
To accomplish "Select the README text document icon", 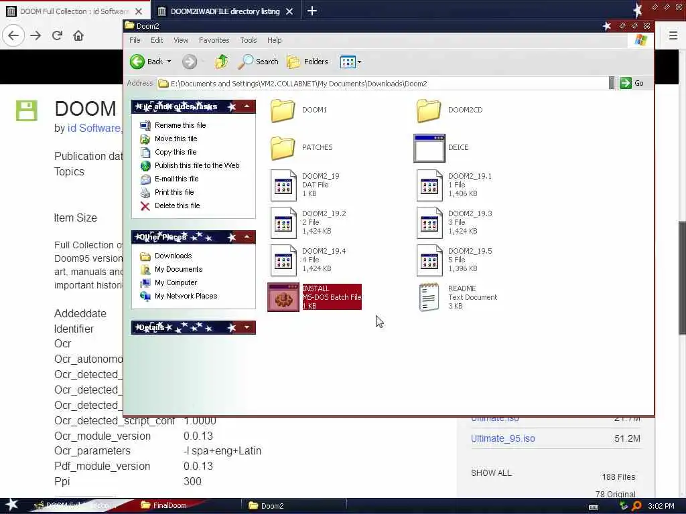I will (x=429, y=298).
